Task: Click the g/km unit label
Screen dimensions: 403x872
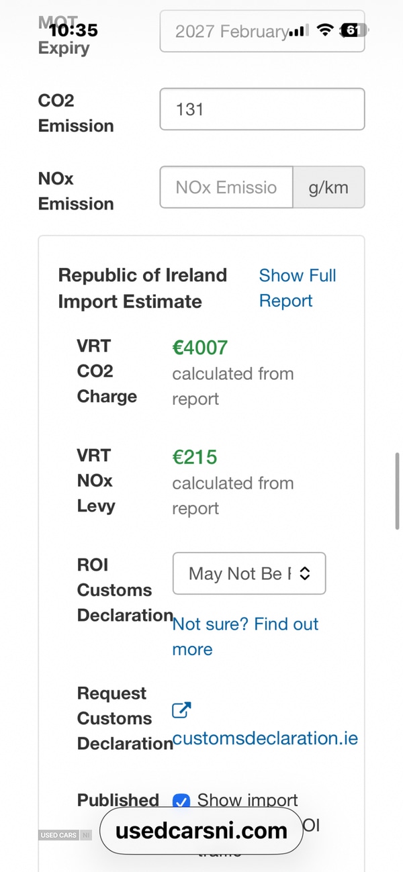Action: pyautogui.click(x=328, y=187)
